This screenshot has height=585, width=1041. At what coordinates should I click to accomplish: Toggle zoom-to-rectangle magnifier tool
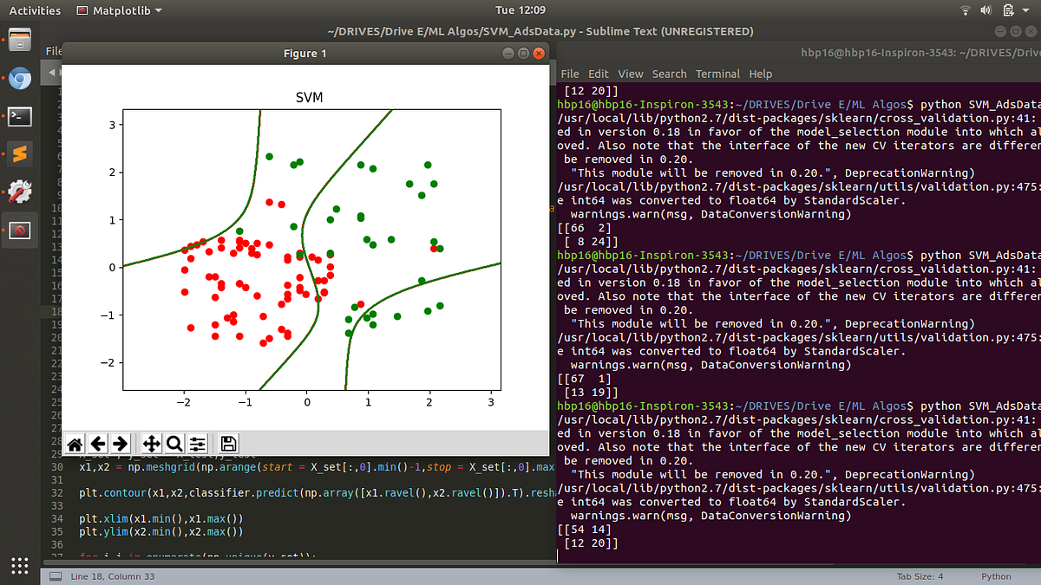(173, 444)
